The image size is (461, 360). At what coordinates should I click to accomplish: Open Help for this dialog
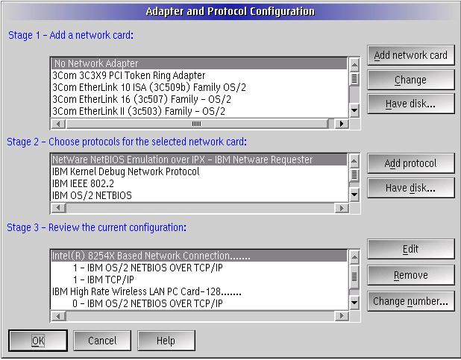pyautogui.click(x=166, y=341)
